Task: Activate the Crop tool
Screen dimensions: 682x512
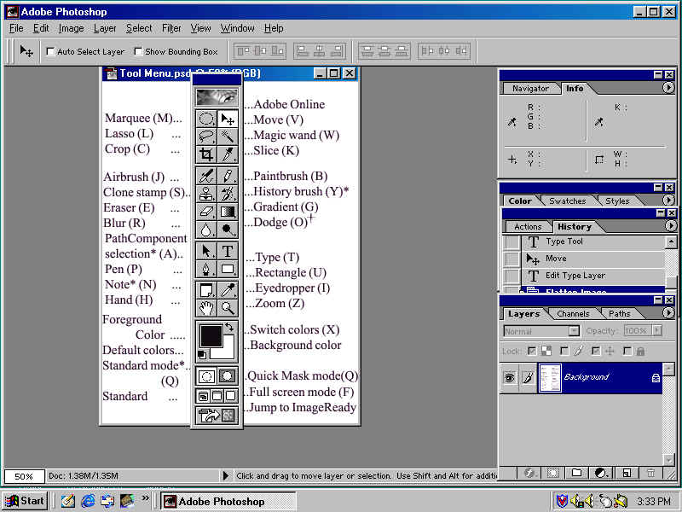Action: (x=206, y=154)
